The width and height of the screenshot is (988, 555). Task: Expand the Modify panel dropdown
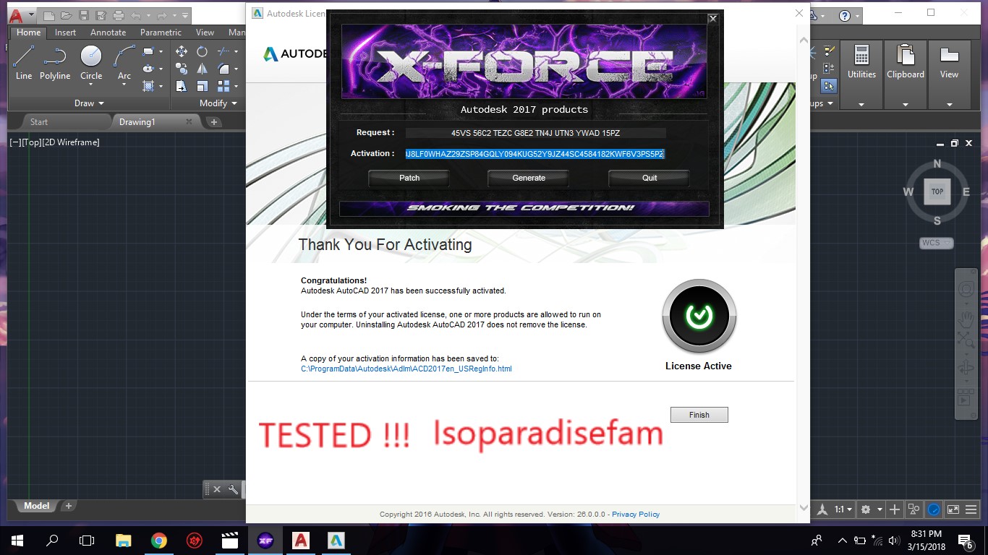pos(218,103)
